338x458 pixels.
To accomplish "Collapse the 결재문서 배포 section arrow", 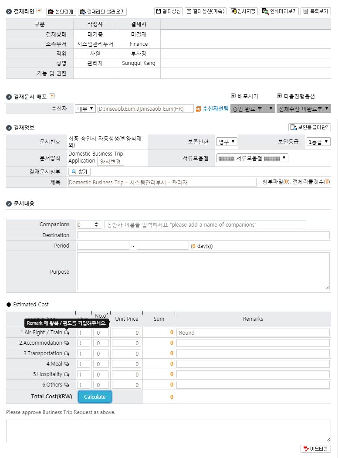I will tap(52, 96).
